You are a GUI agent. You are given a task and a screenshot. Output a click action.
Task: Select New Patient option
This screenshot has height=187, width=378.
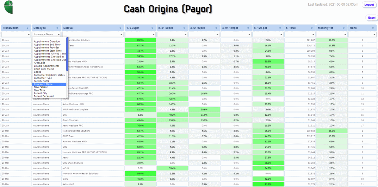[x=49, y=87]
